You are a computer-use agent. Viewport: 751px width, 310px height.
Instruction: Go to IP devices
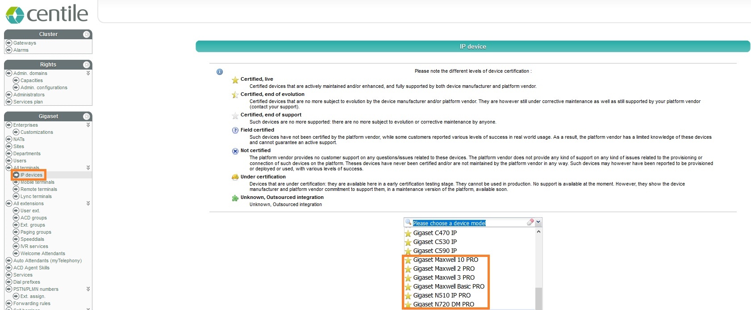[x=31, y=175]
